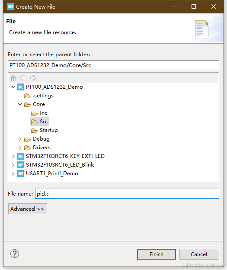Click the IDE icon in the title bar
Image resolution: width=227 pixels, height=270 pixels.
coord(10,7)
